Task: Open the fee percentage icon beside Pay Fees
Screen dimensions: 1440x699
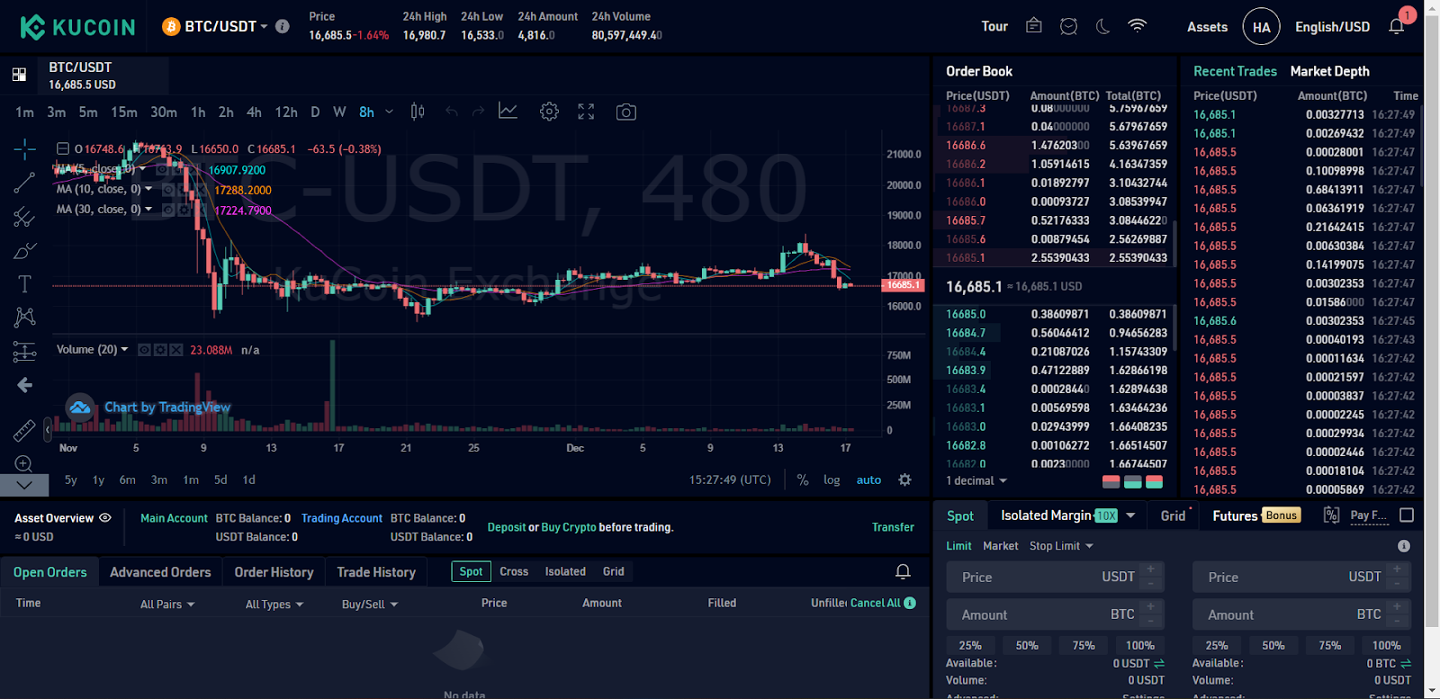Action: pyautogui.click(x=1331, y=515)
